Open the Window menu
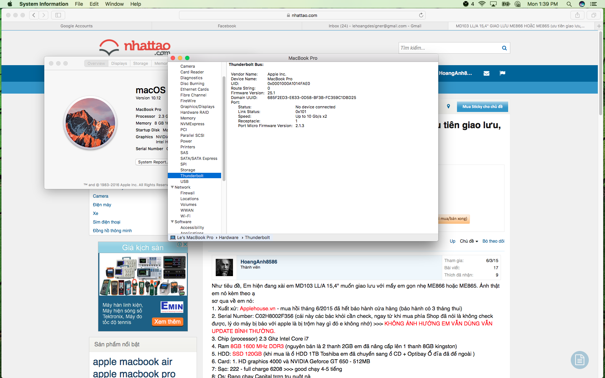Screen dimensions: 605x378 coord(114,4)
